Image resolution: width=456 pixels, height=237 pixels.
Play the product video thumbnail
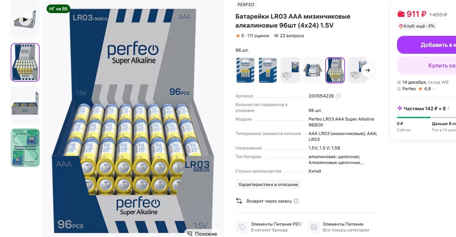coord(25,20)
